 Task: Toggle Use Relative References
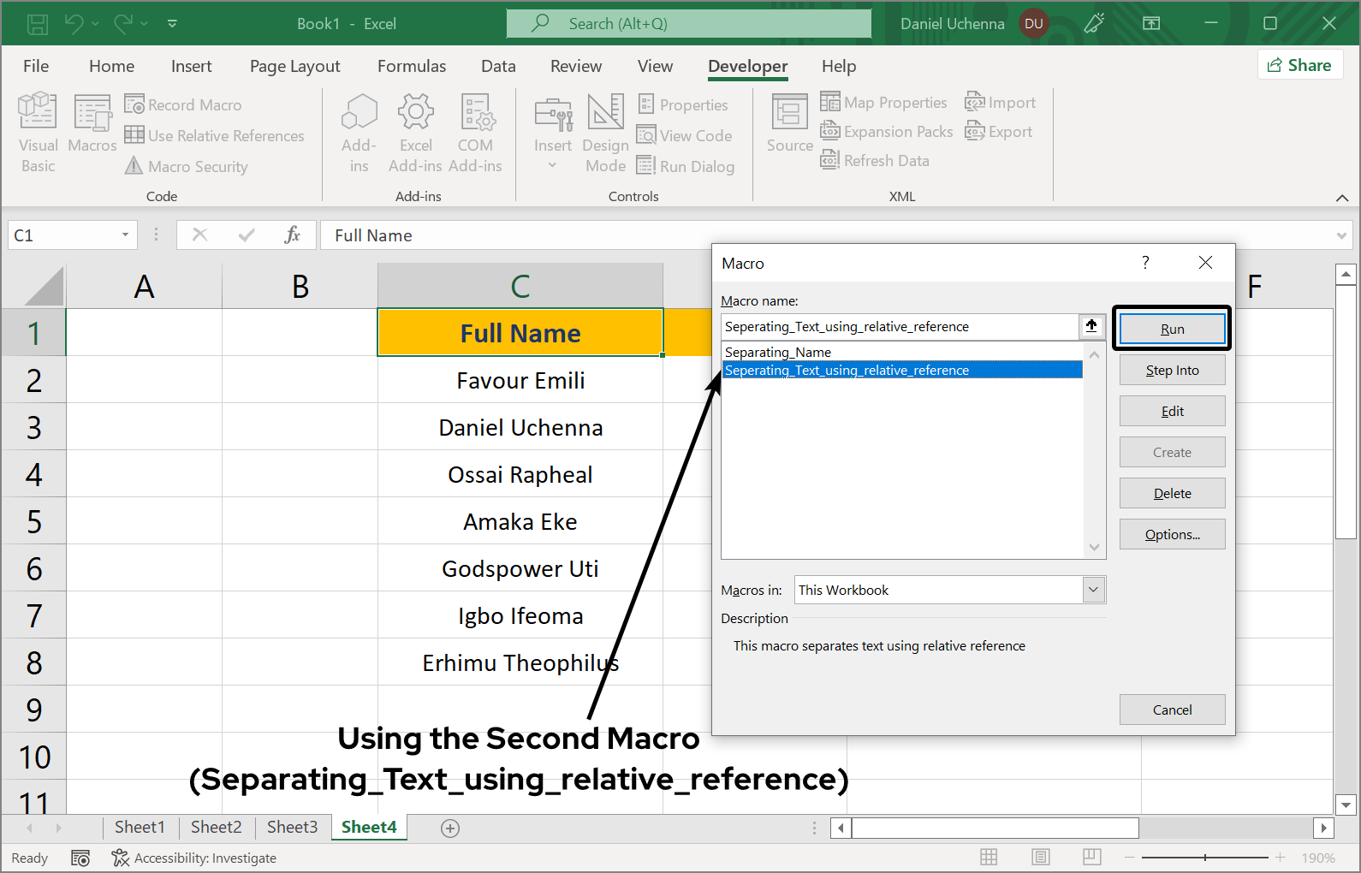point(215,136)
